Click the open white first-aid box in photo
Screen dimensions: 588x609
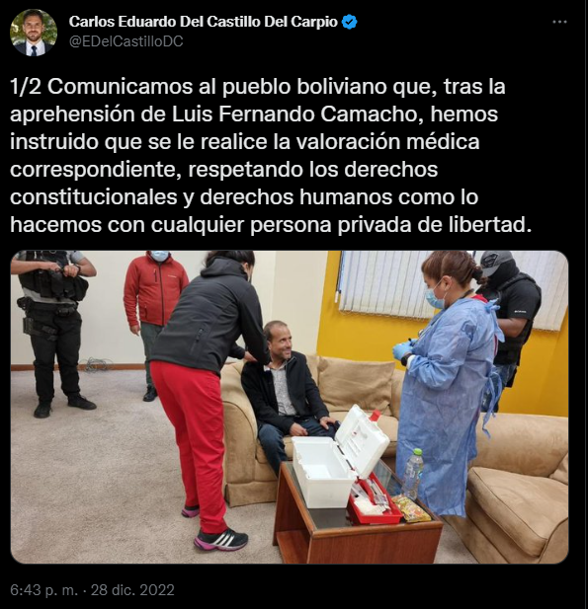[340, 455]
